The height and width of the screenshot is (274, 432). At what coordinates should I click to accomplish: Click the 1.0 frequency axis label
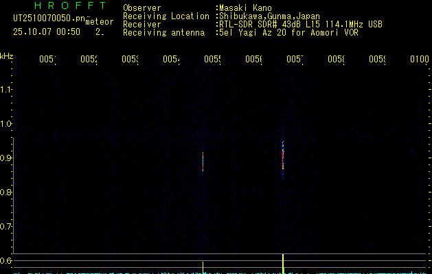pyautogui.click(x=5, y=124)
